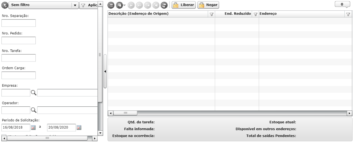Click the Nro. Separação input field
Image resolution: width=354 pixels, height=143 pixels.
click(x=19, y=23)
